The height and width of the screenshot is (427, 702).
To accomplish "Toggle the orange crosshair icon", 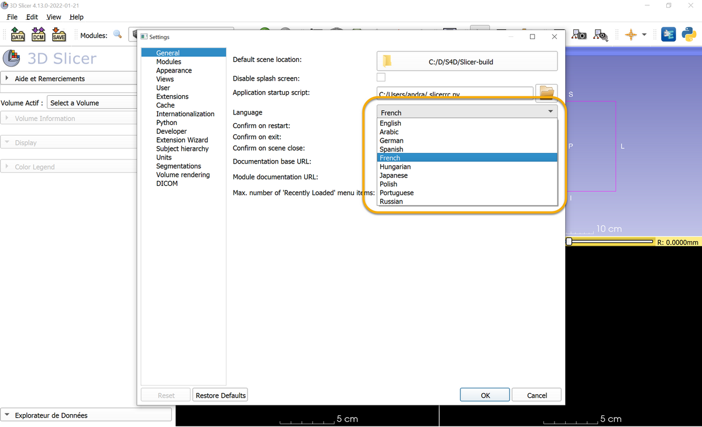I will point(631,35).
